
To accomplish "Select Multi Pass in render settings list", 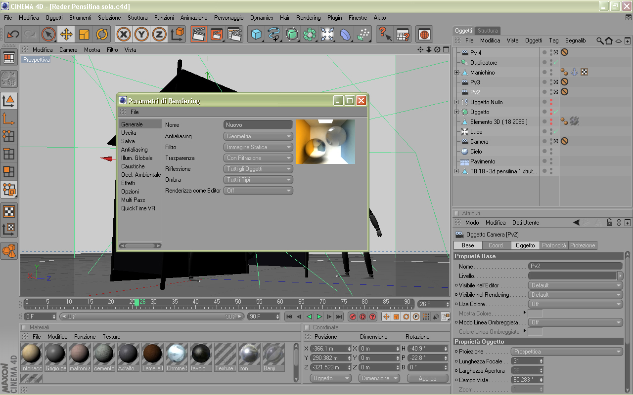I will 133,200.
